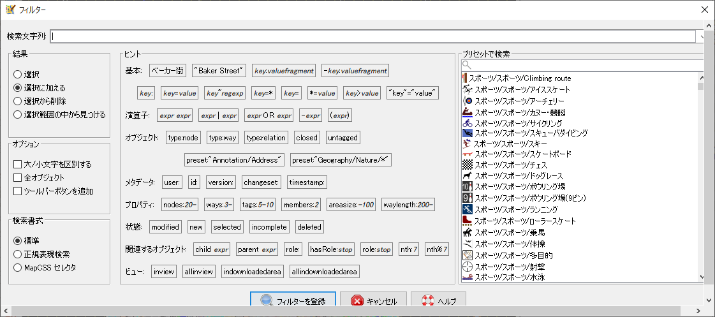The height and width of the screenshot is (317, 715).
Task: Select スポーツ/スポーツ/スキー preset entry
Action: pyautogui.click(x=510, y=144)
